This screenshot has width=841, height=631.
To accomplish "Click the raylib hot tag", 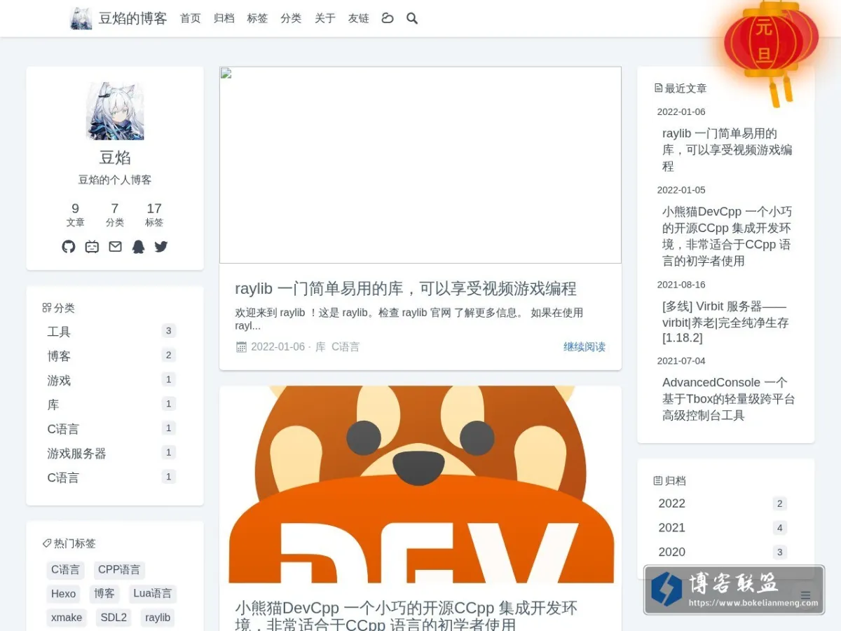I will click(x=158, y=618).
